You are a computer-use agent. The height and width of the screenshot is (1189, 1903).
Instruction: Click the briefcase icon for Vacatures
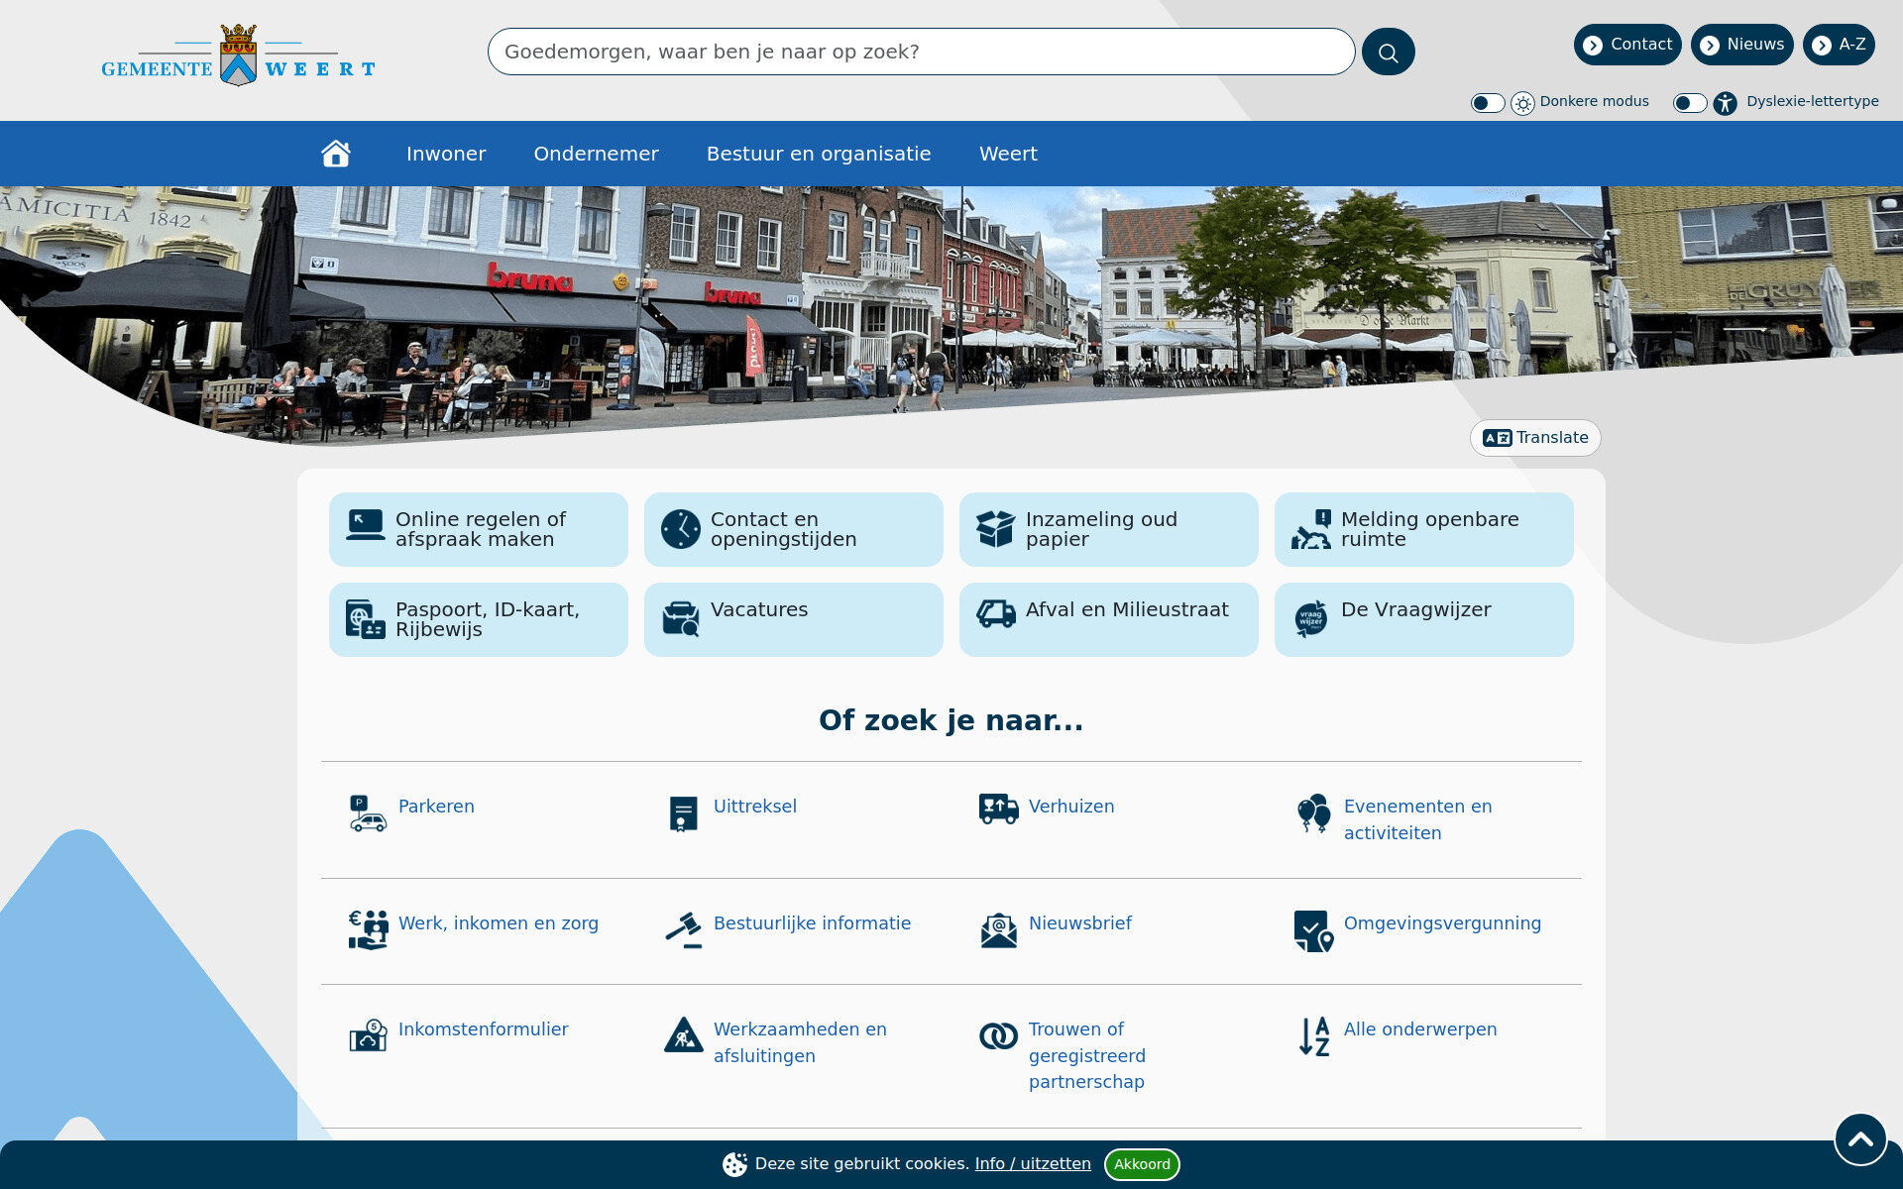(x=681, y=619)
